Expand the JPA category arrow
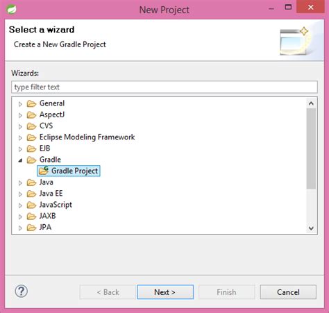 tap(20, 228)
